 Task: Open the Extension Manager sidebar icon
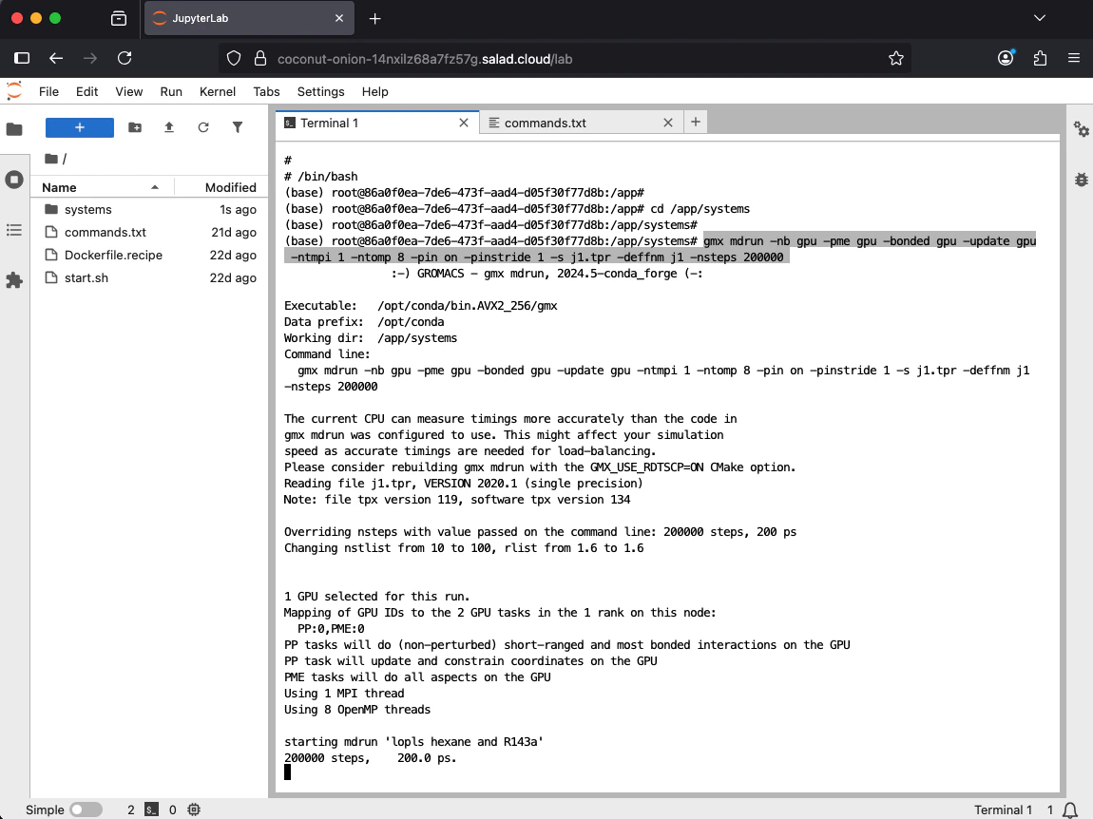click(x=14, y=280)
